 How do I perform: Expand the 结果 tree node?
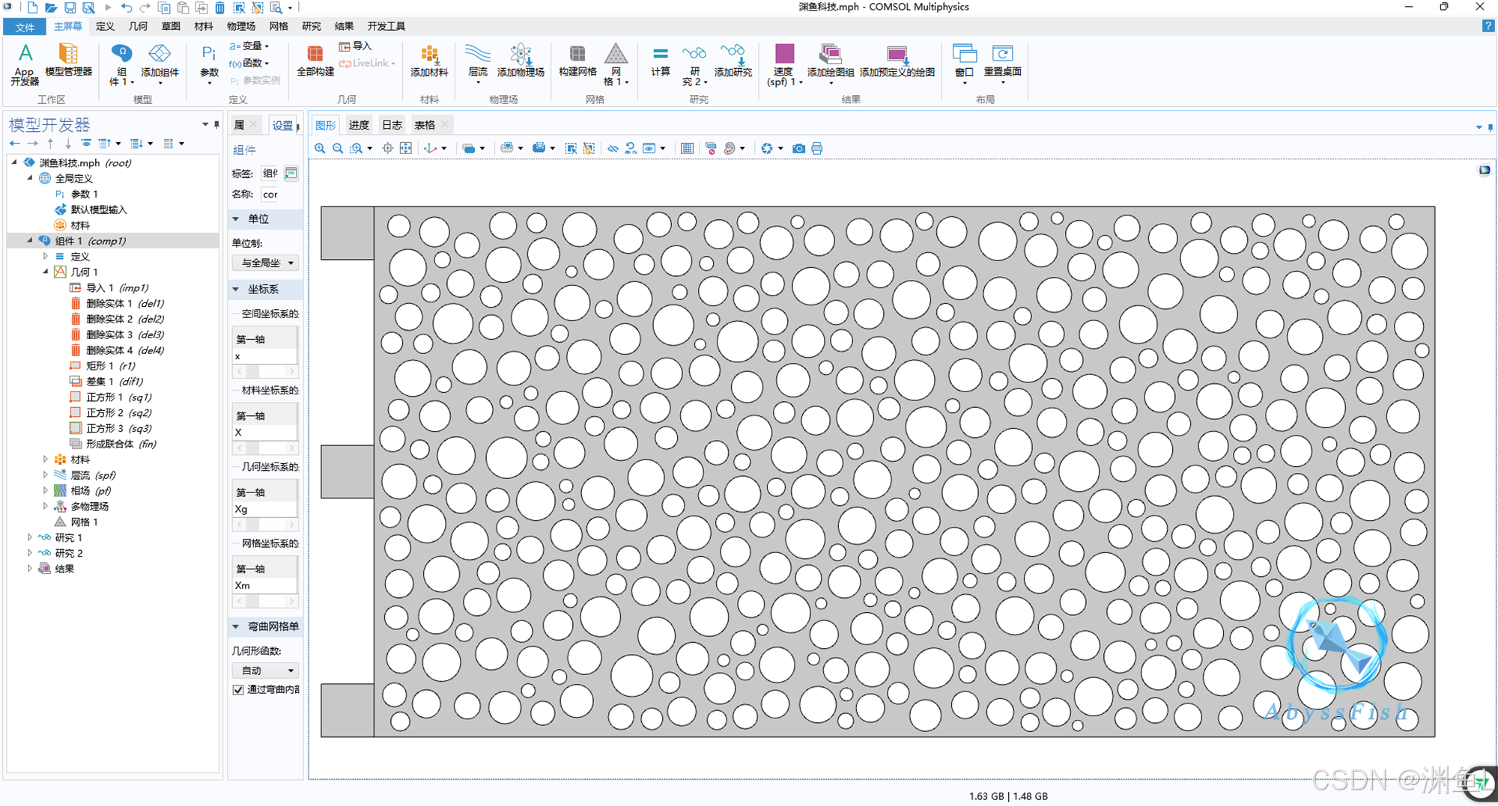coord(29,568)
